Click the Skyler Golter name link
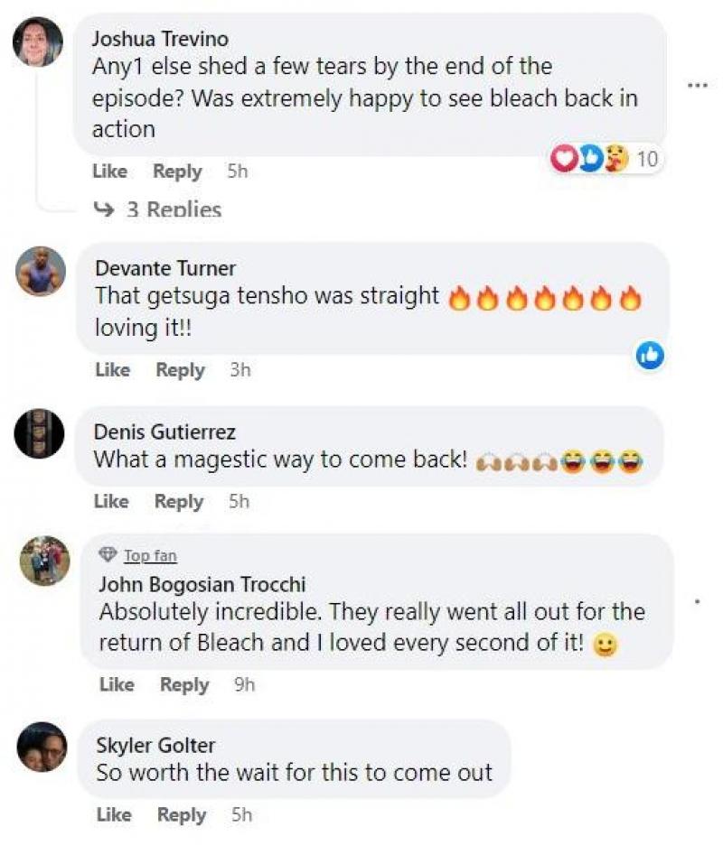 [155, 745]
